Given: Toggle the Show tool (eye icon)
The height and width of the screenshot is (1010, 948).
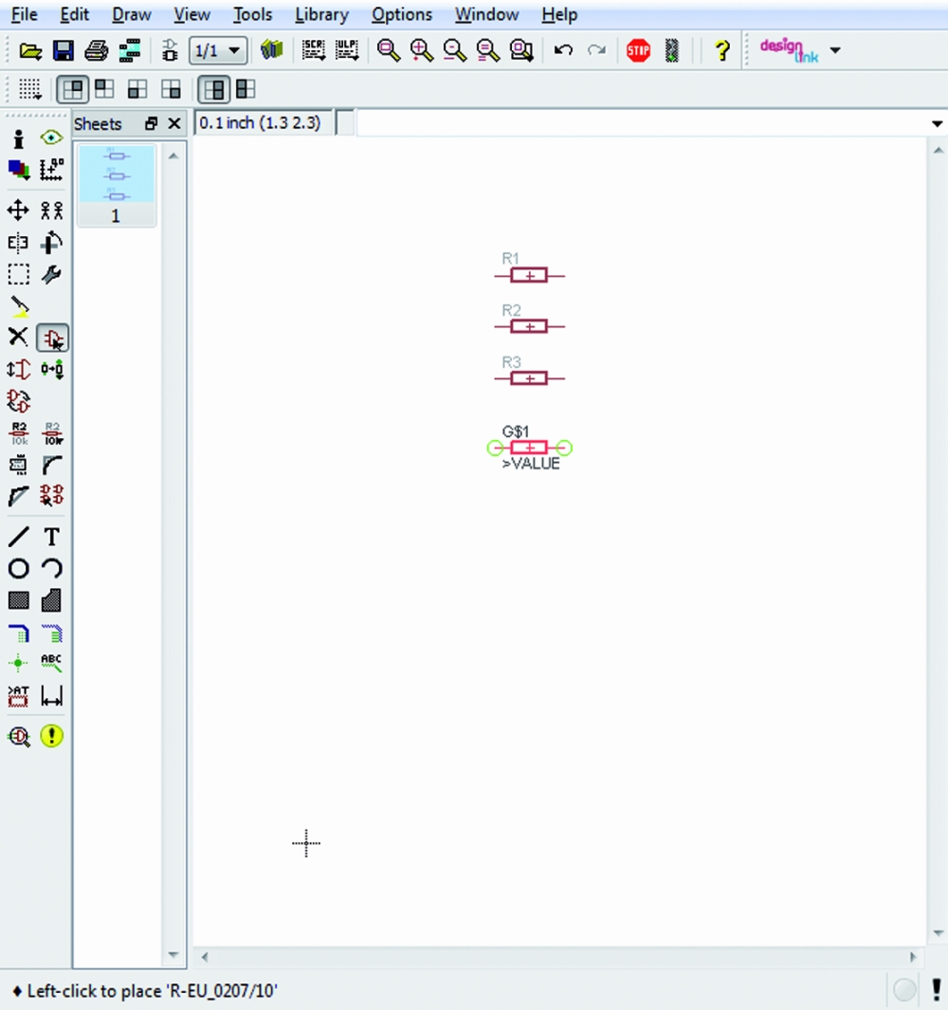Looking at the screenshot, I should coord(52,138).
